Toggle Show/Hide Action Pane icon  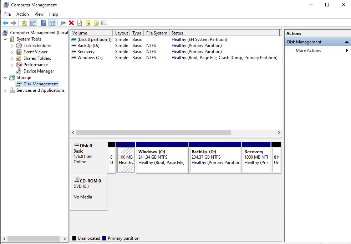52,23
